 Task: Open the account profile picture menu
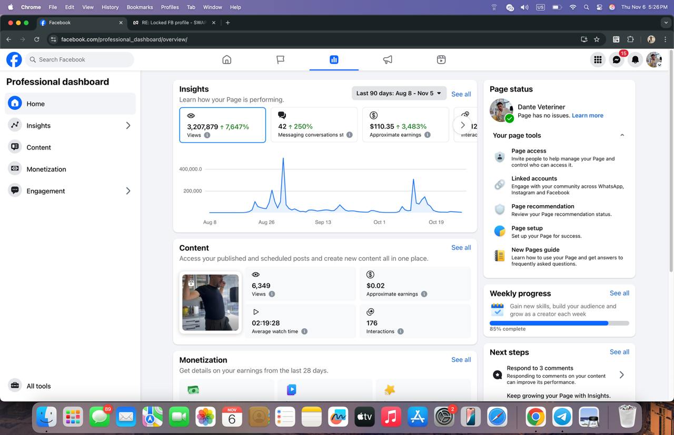coord(654,59)
